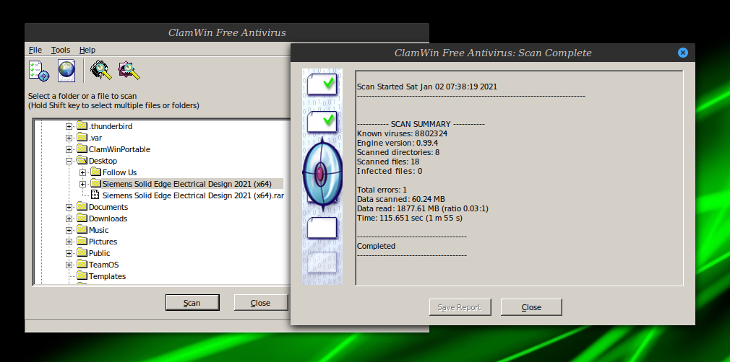Select the Pictures folder
The height and width of the screenshot is (362, 730).
pos(103,242)
